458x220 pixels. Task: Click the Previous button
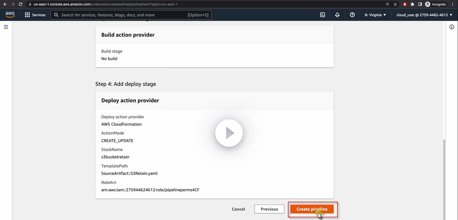pos(269,209)
